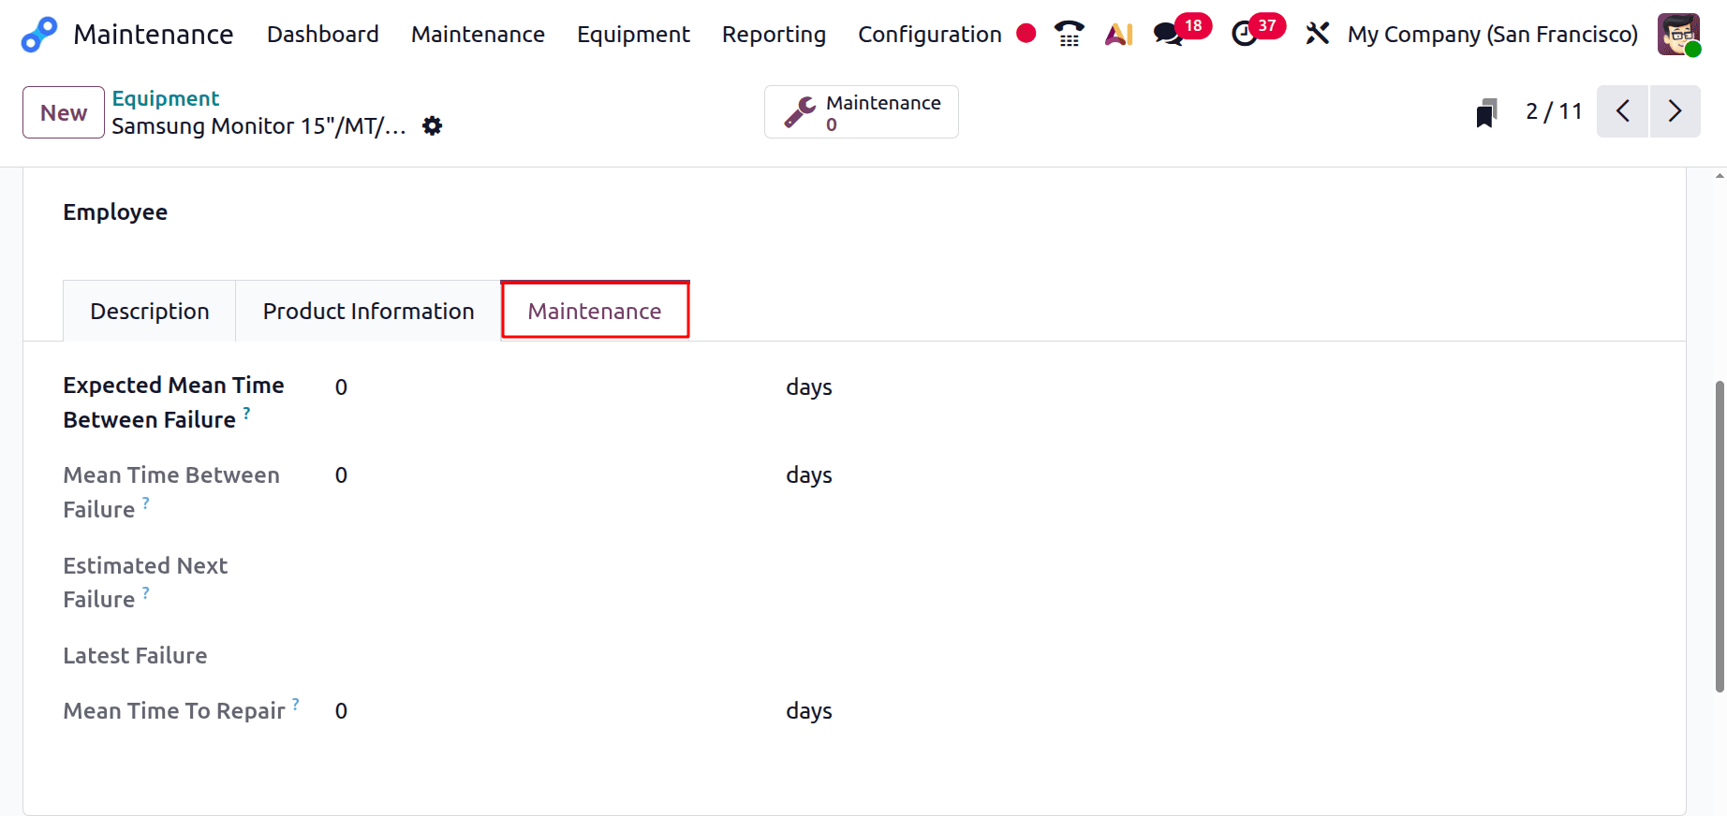Screen dimensions: 1727x816
Task: Open the debug tools wrench icon
Action: (x=1318, y=34)
